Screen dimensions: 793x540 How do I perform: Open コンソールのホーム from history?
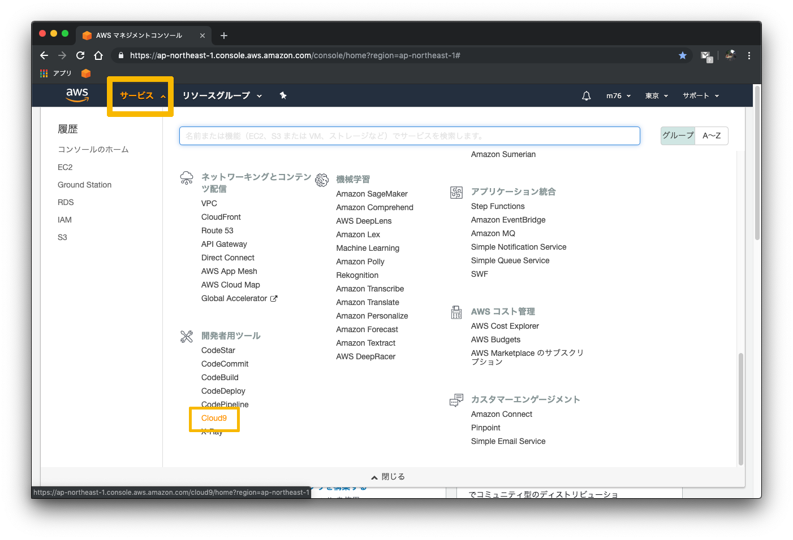pyautogui.click(x=93, y=150)
